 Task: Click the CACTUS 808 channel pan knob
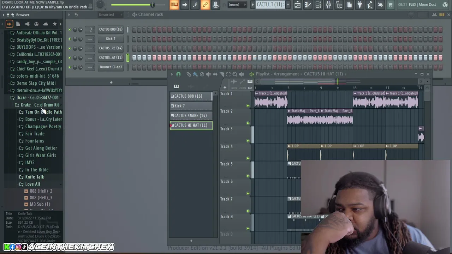75,30
